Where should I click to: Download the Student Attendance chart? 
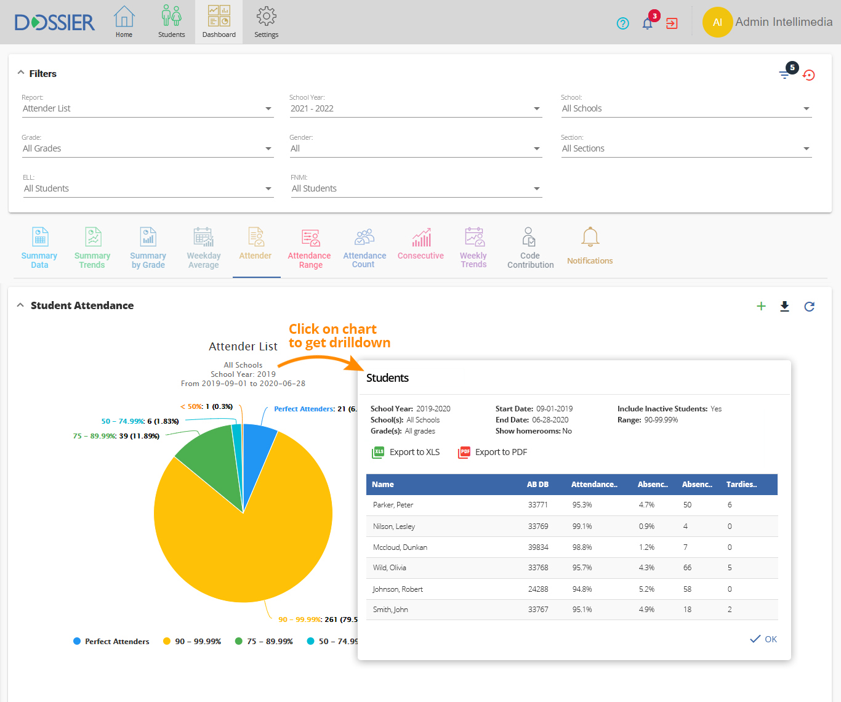coord(784,306)
